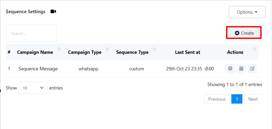Open the Options dropdown

pos(247,12)
